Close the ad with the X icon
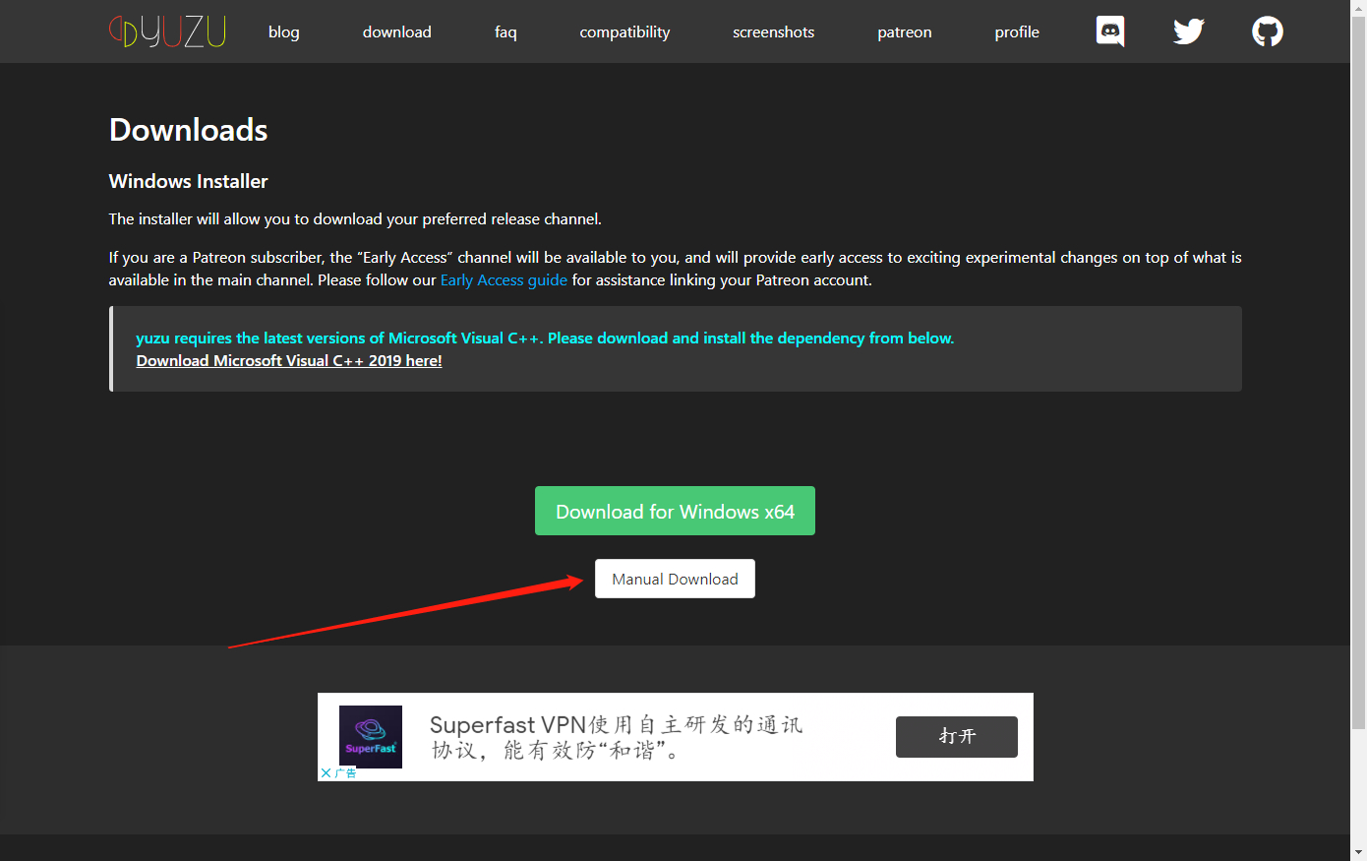1367x861 pixels. click(326, 773)
